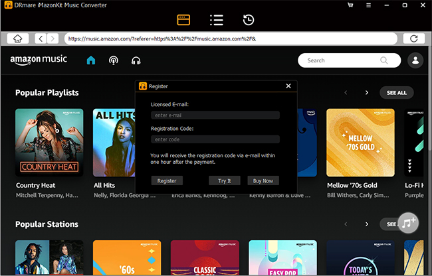Open the Today's Hits station thumbnail
The height and width of the screenshot is (276, 432).
360,257
